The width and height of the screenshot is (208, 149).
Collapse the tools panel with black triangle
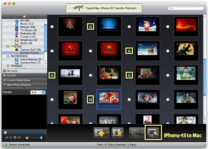(x=24, y=88)
